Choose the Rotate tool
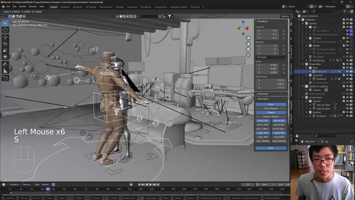The image size is (355, 200). pos(5,44)
